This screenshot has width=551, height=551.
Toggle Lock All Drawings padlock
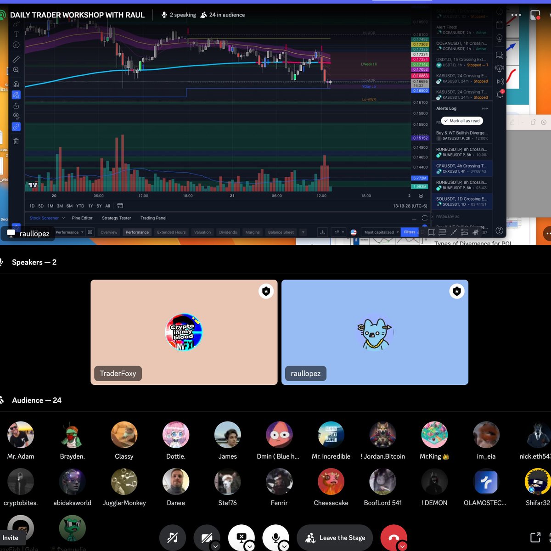[16, 105]
